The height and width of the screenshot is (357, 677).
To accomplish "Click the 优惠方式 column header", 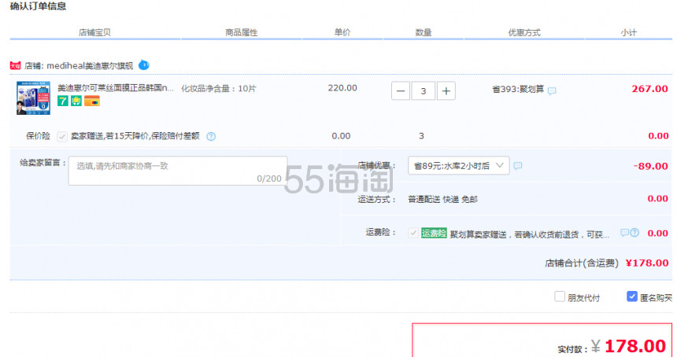I will click(x=524, y=32).
